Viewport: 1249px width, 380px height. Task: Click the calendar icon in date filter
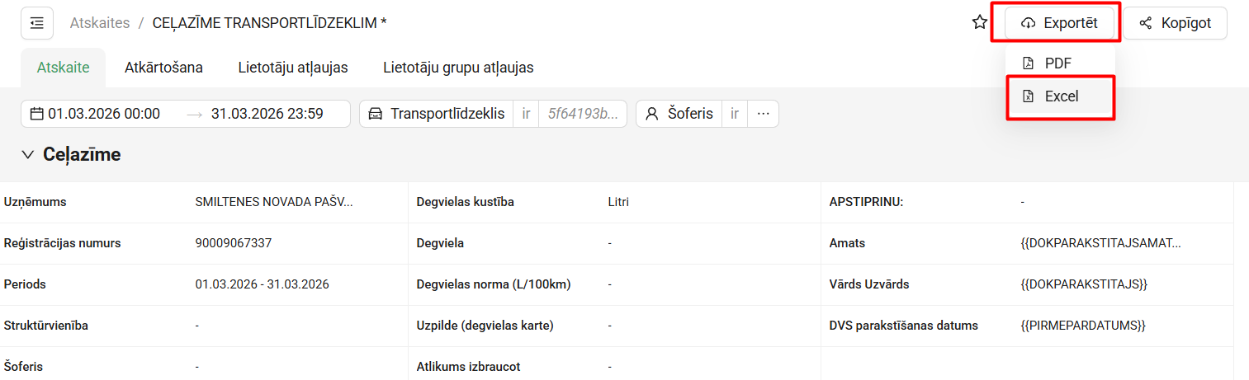pos(36,114)
